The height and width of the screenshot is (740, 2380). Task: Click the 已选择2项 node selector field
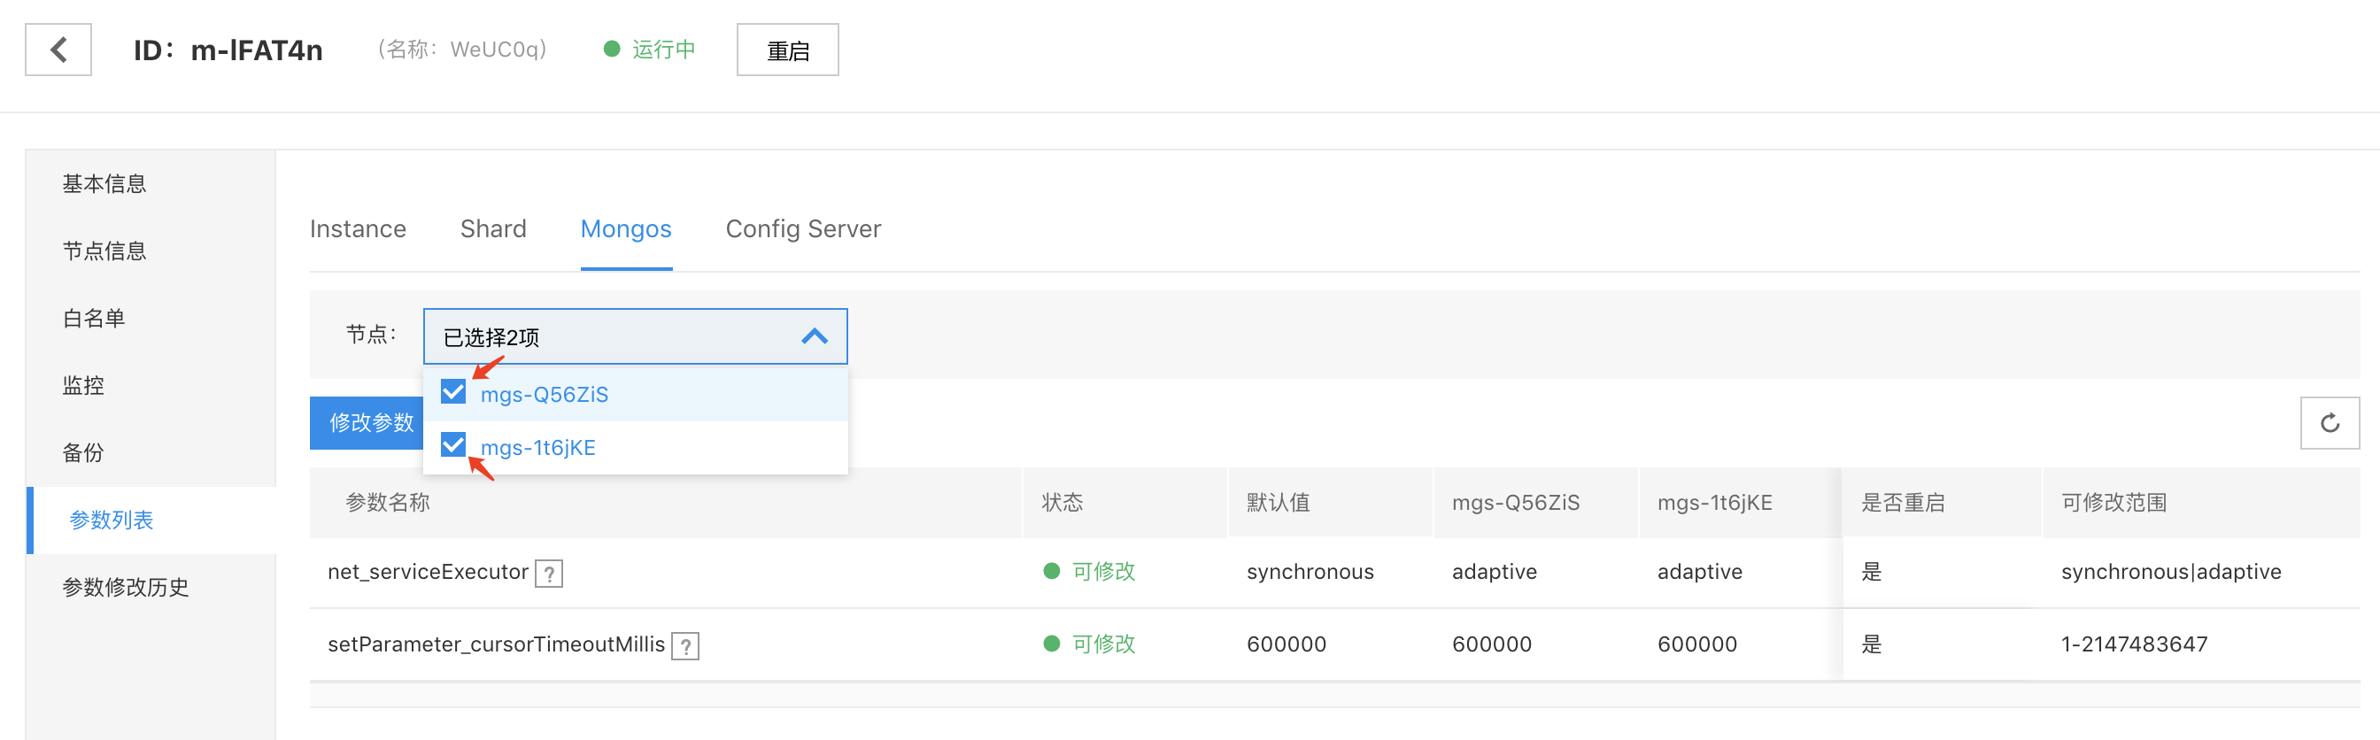pos(635,336)
